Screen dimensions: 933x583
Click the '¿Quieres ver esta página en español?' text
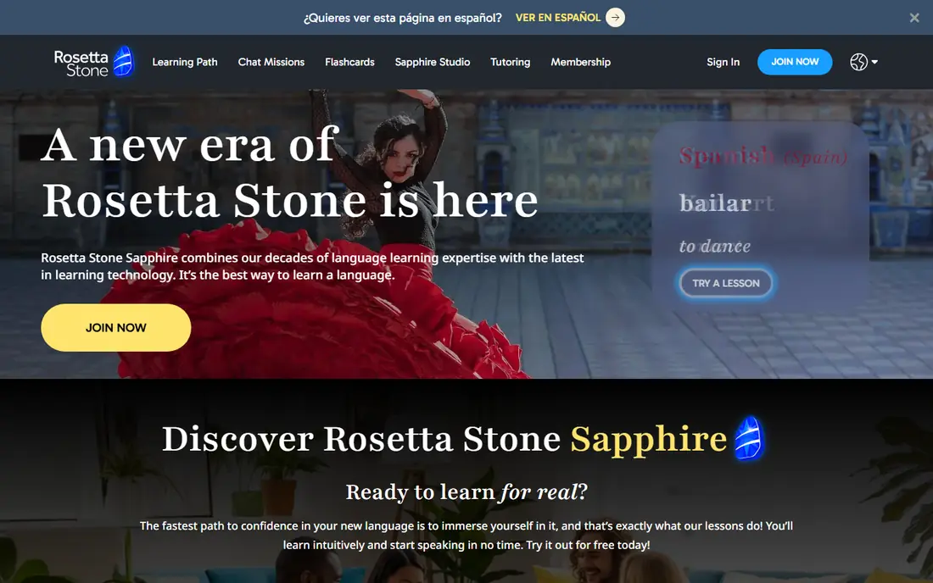pos(403,18)
